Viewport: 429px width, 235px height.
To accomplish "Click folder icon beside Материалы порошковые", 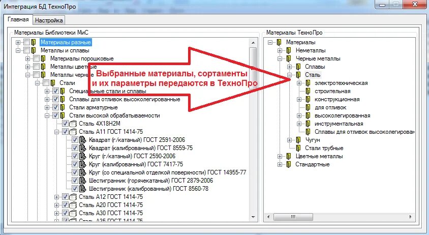I will coord(43,58).
